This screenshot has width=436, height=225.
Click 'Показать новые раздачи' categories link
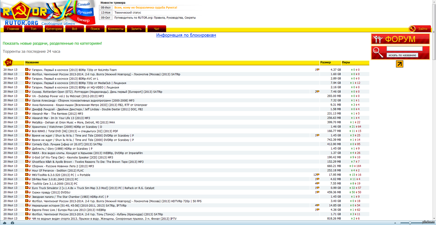[x=52, y=43]
